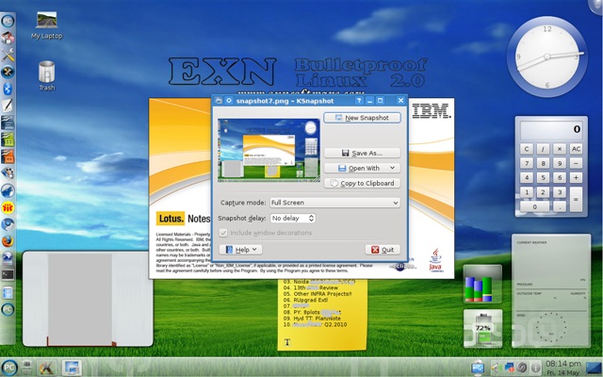
Task: Open the Open With dropdown button
Action: 362,168
